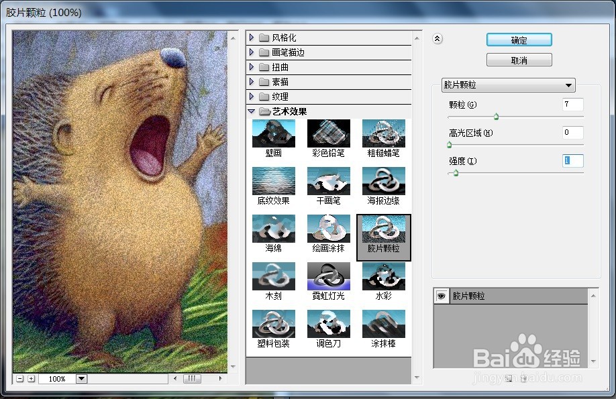Expand the 风格化 filter folder
This screenshot has height=399, width=616.
pyautogui.click(x=252, y=38)
